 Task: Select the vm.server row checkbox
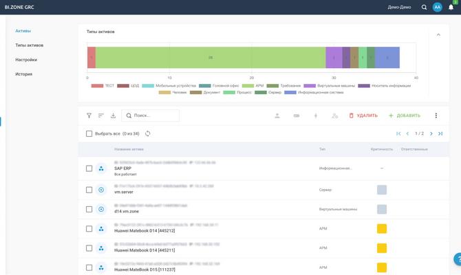pos(89,190)
